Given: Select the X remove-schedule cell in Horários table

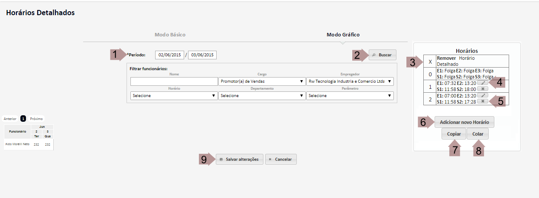Looking at the screenshot, I should pos(430,62).
